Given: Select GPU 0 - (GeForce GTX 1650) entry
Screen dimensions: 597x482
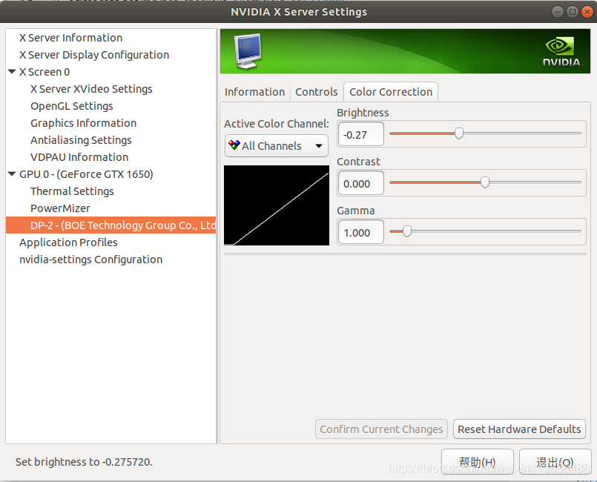Looking at the screenshot, I should (x=86, y=174).
